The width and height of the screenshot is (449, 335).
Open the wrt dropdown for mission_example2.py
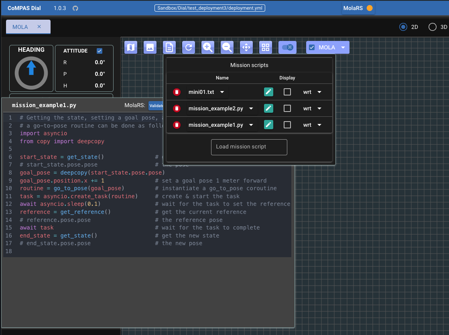tap(319, 108)
